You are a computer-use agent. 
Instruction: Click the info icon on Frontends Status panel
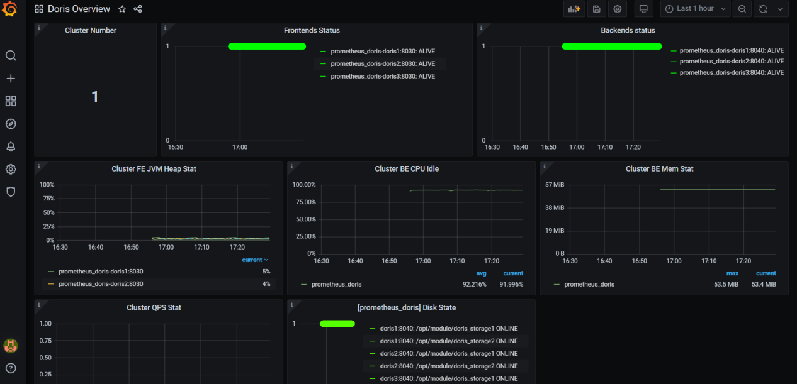click(x=165, y=28)
